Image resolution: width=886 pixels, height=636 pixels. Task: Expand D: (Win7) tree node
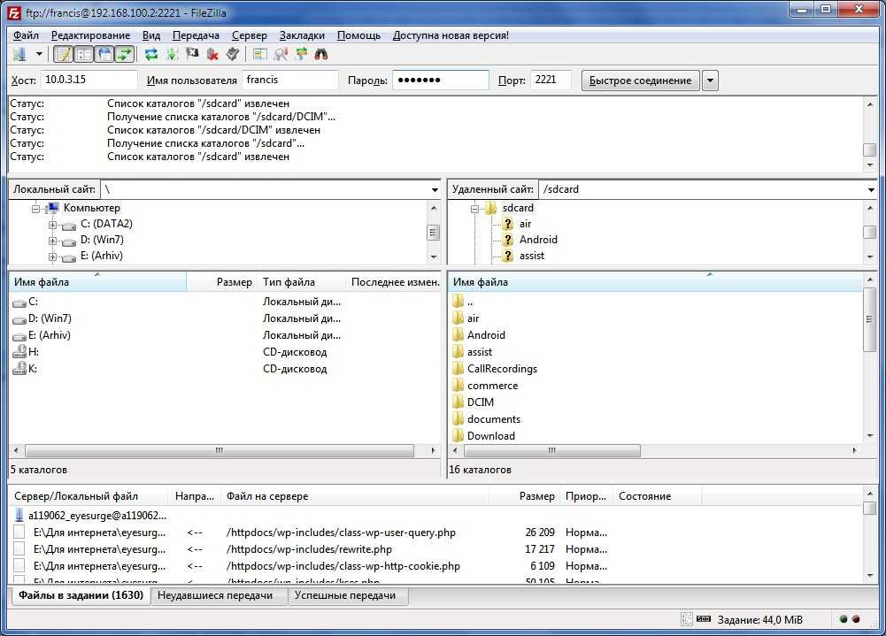[x=52, y=241]
